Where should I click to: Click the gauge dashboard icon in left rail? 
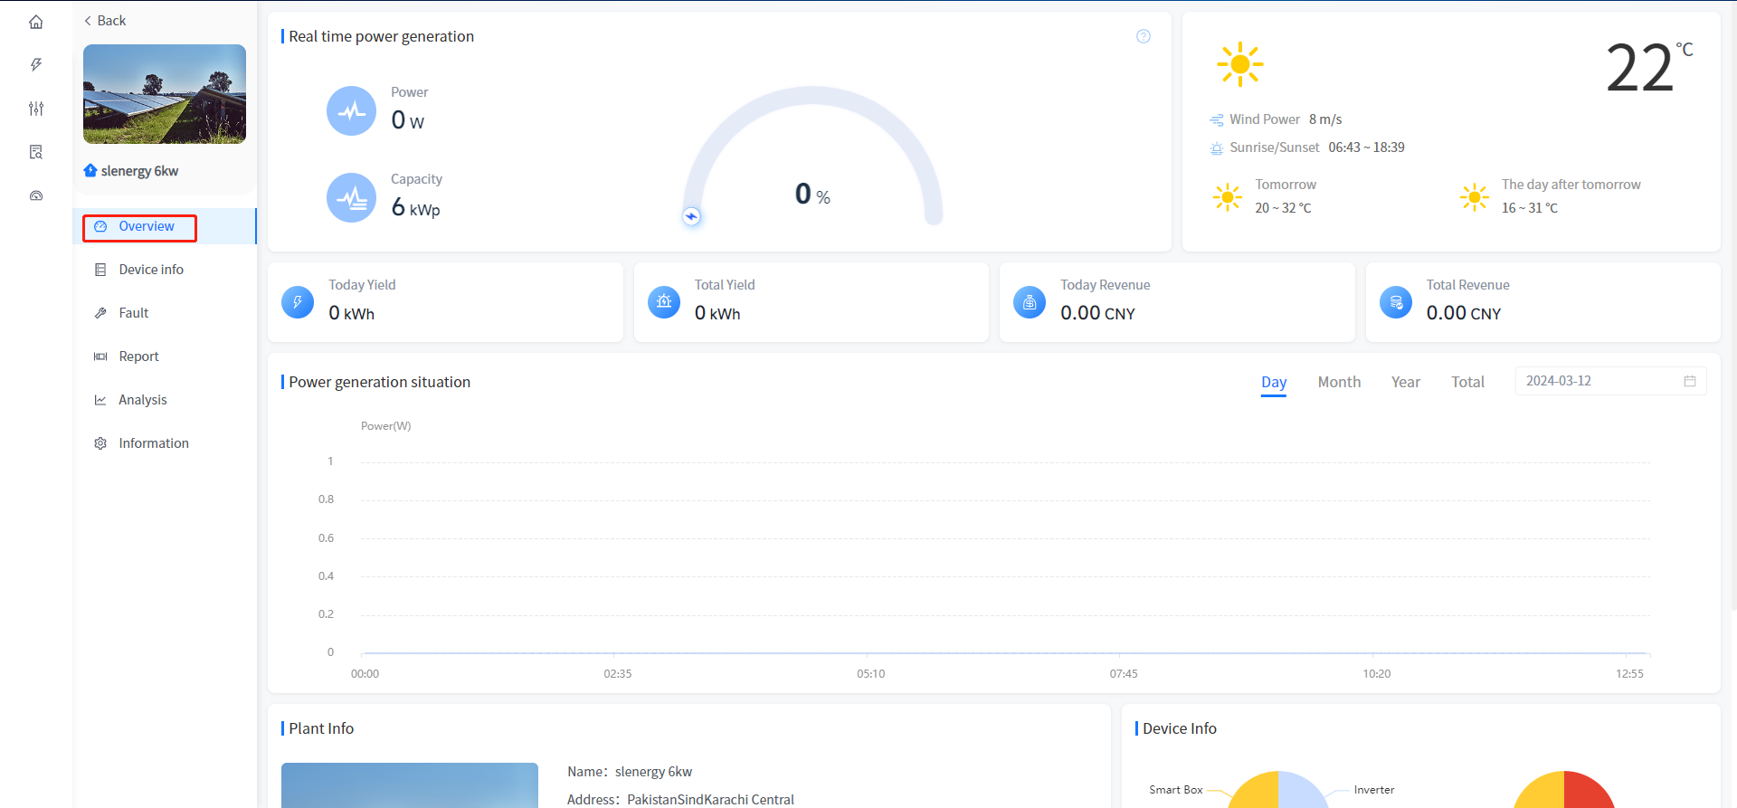pos(36,195)
